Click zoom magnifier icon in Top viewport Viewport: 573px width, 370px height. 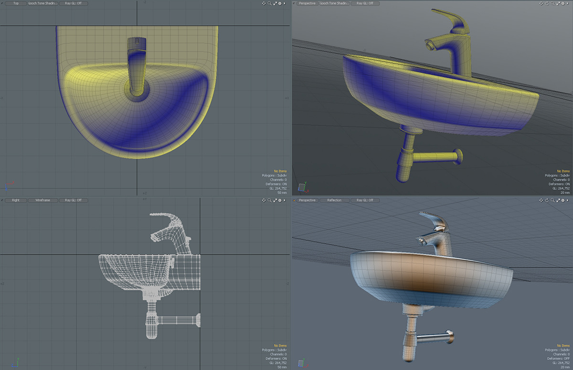(x=269, y=3)
